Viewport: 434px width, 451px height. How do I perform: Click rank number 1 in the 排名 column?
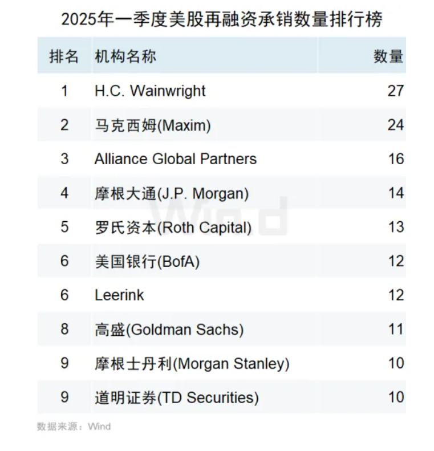pos(64,91)
